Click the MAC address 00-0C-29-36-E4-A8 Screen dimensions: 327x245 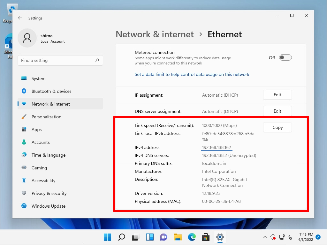pos(221,202)
